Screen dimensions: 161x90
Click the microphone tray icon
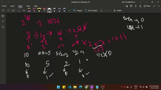click(x=131, y=87)
